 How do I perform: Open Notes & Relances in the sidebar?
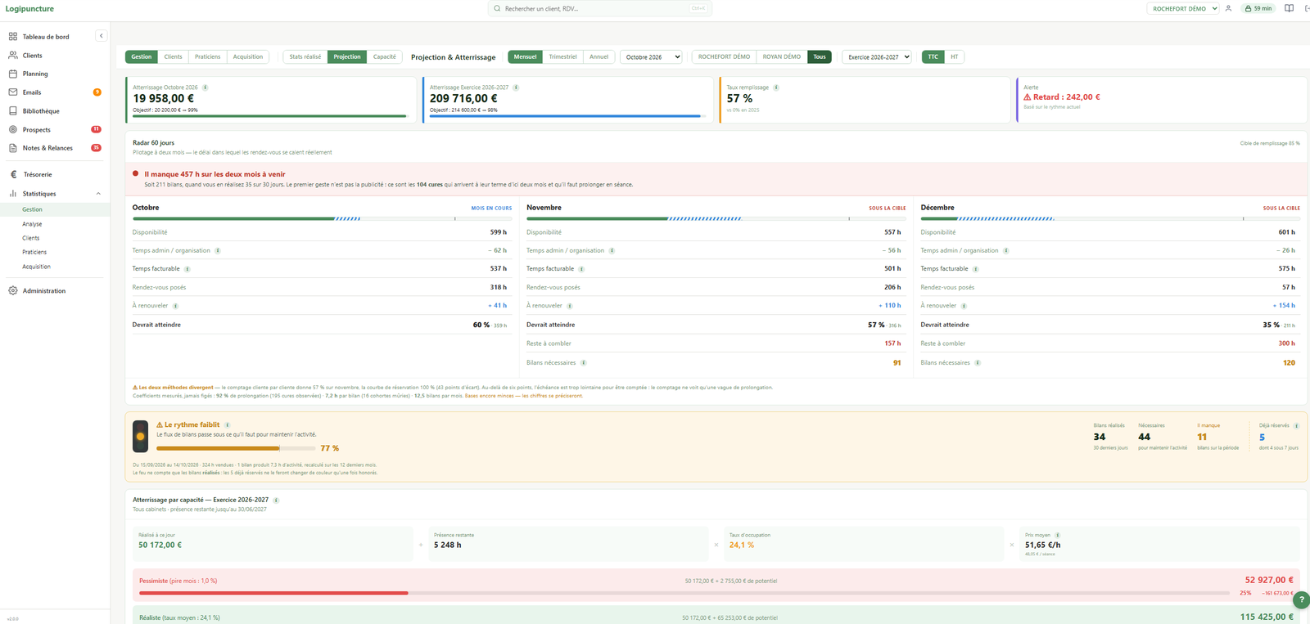pos(47,148)
